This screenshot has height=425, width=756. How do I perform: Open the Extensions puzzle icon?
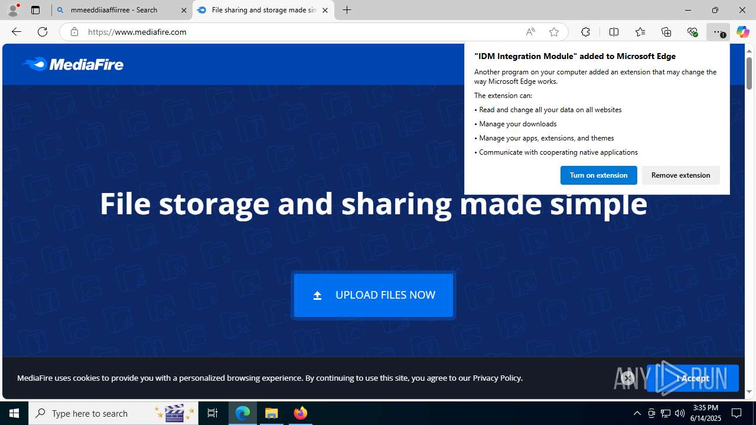pyautogui.click(x=585, y=32)
